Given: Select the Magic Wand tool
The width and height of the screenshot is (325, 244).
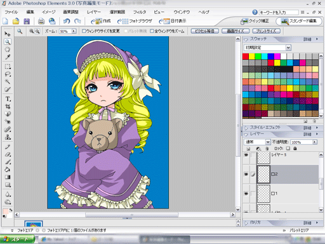Looking at the screenshot, I should 8,82.
